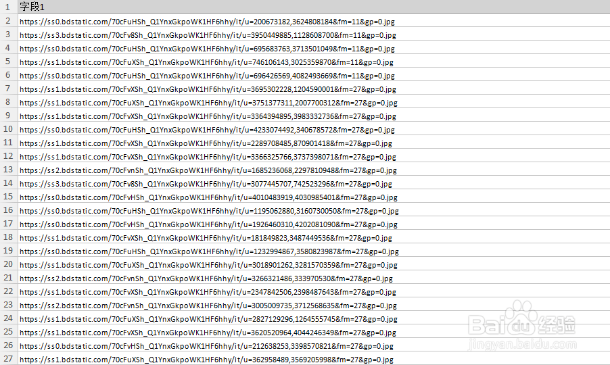610x365 pixels.
Task: Select the URL cell containing u=695683763
Action: coord(314,47)
